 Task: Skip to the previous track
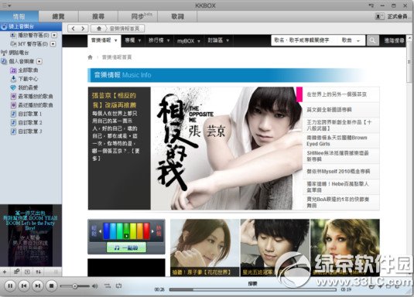click(x=24, y=285)
